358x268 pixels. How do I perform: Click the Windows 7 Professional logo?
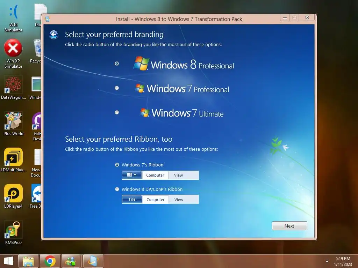click(182, 88)
